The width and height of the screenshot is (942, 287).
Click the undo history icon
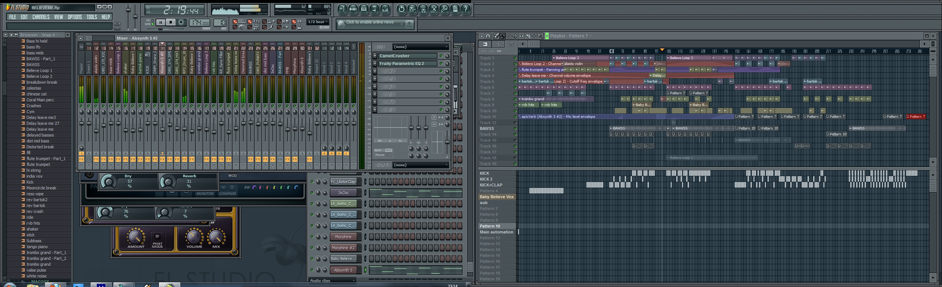coord(401,9)
